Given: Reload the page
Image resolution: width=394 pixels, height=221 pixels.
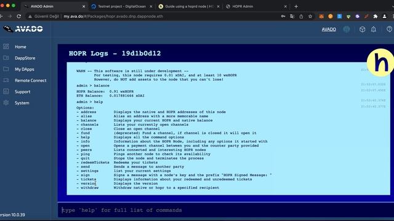Looking at the screenshot, I should 19,17.
